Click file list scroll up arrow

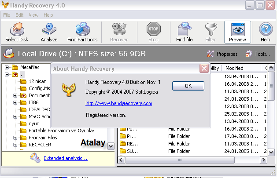tap(271, 68)
